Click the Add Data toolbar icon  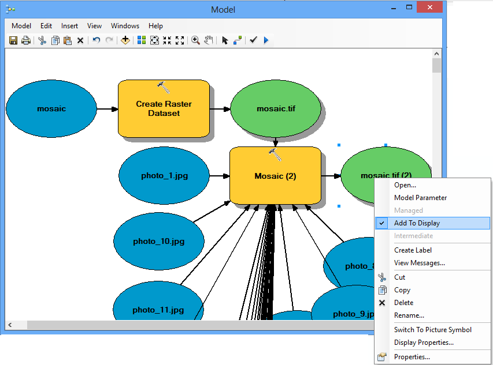125,40
